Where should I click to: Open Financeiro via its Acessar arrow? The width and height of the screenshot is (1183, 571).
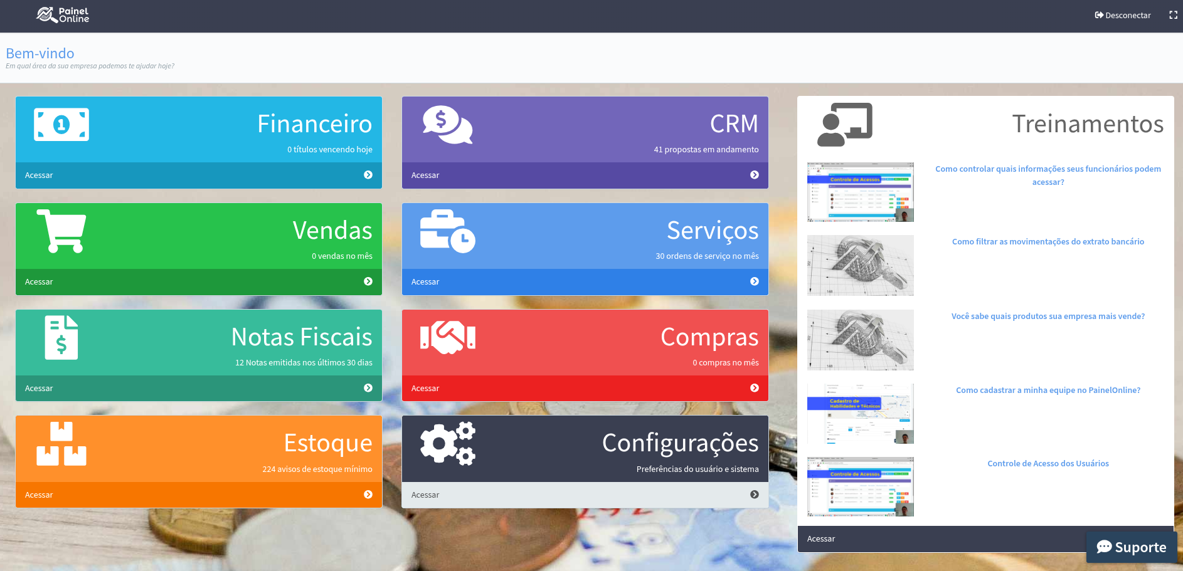click(368, 175)
